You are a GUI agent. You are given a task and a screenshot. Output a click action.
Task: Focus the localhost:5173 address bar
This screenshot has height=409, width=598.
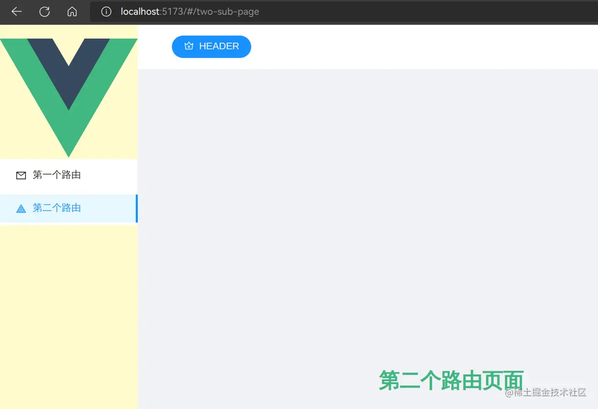(343, 12)
